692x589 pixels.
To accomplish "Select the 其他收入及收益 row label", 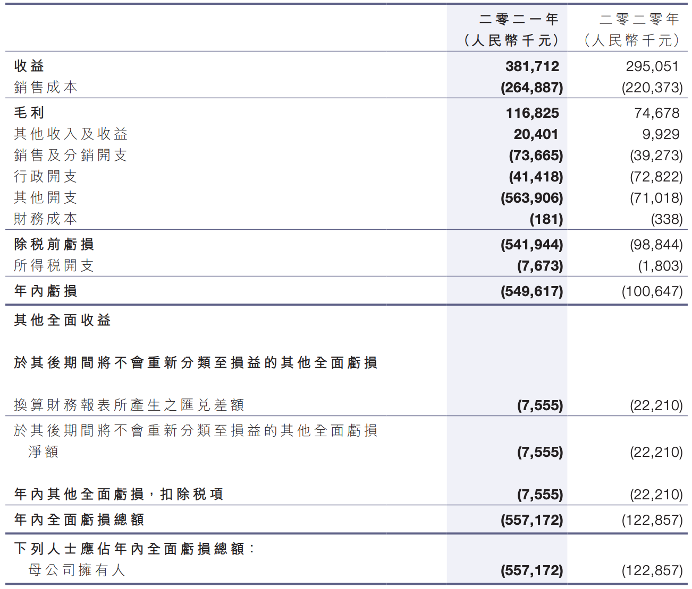I will 71,134.
